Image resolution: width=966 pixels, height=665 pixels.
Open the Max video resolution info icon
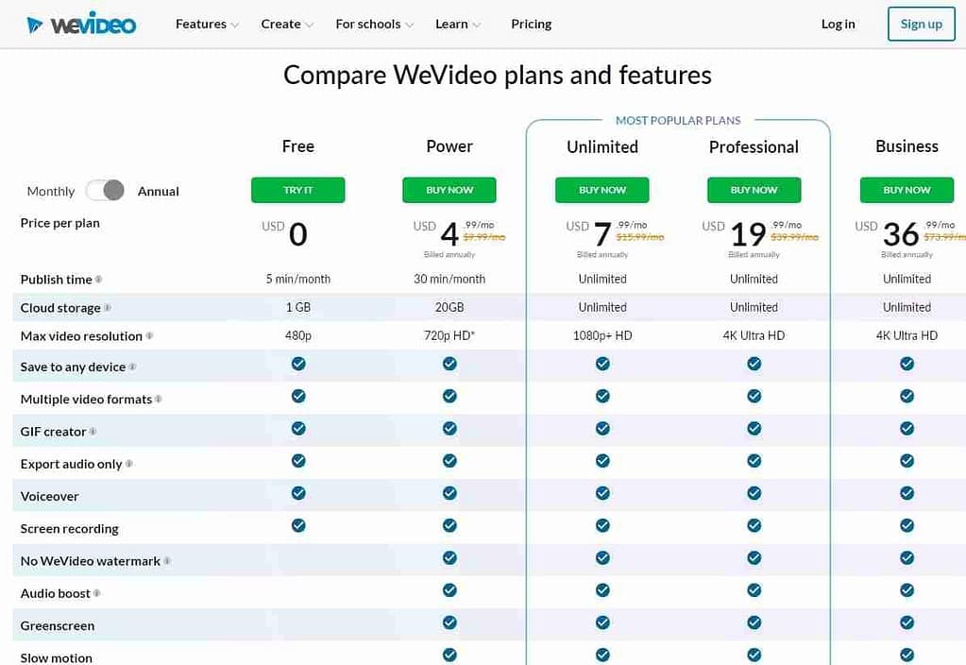pyautogui.click(x=150, y=336)
